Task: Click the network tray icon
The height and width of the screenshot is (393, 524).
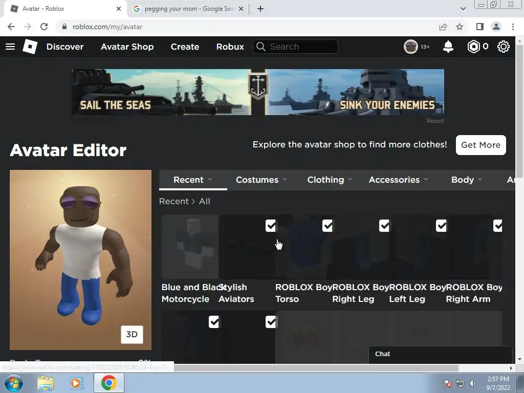Action: click(460, 383)
